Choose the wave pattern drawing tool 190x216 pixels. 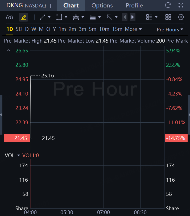coord(76,17)
